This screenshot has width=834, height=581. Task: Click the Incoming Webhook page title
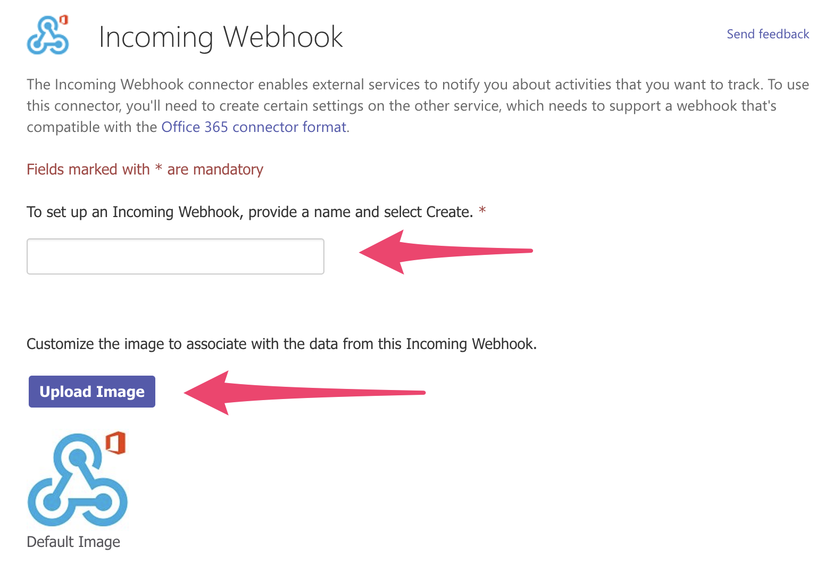click(x=221, y=37)
